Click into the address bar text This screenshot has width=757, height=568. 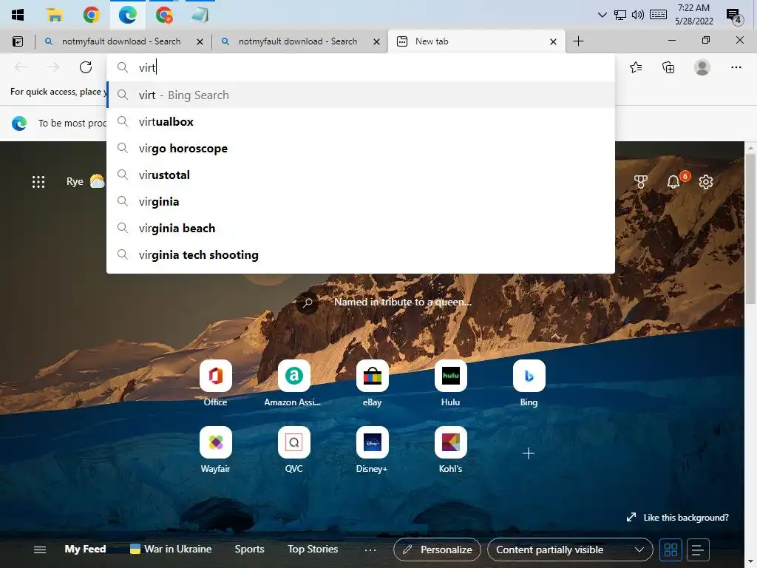(x=360, y=67)
